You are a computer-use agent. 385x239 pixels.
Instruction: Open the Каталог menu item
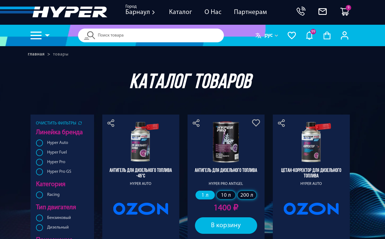(180, 12)
